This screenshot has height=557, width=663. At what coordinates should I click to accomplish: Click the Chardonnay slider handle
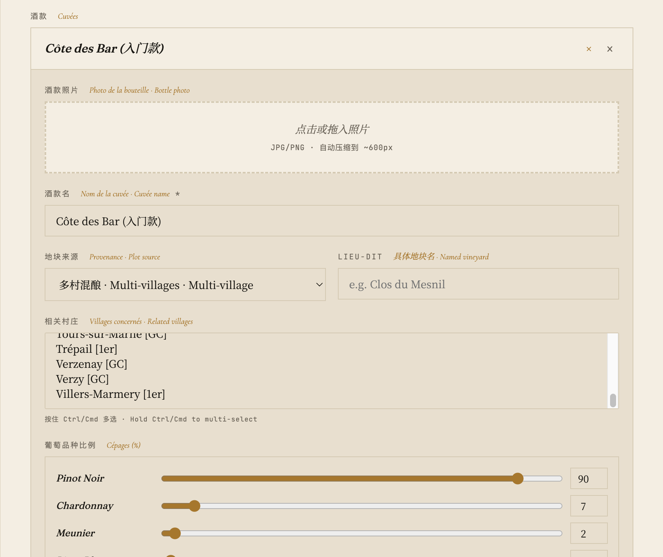194,506
